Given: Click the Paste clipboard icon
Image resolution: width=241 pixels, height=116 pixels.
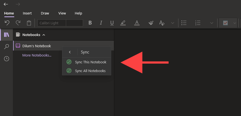Looking at the screenshot, I should (x=29, y=23).
